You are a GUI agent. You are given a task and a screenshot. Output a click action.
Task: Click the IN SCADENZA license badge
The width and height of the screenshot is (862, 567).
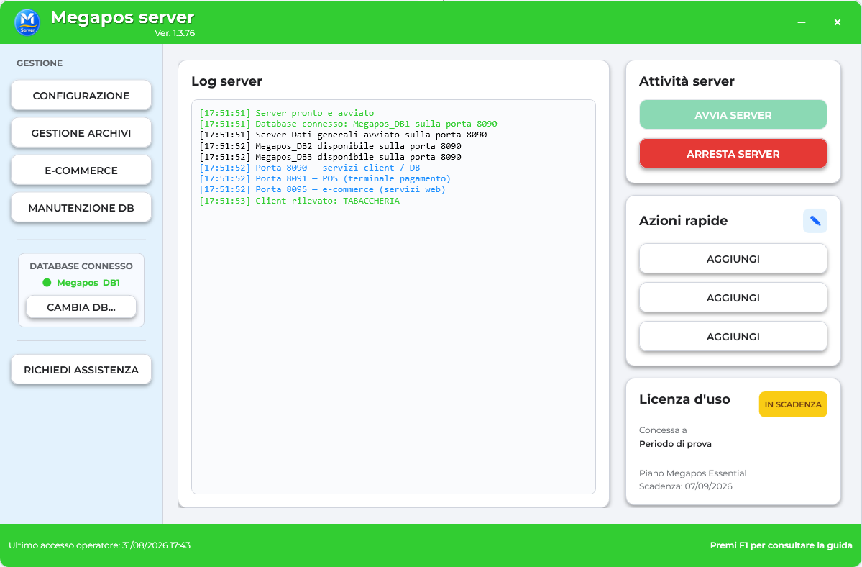tap(793, 404)
